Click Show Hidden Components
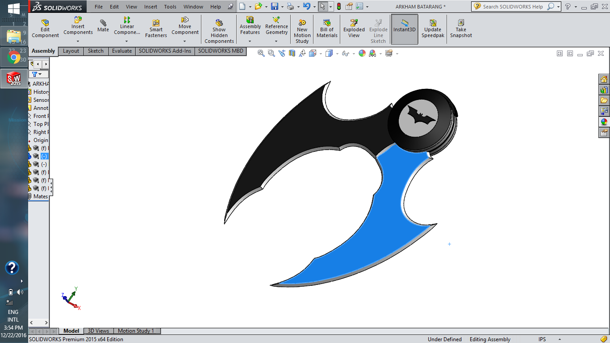Screen dimensions: 610x343 tap(219, 31)
